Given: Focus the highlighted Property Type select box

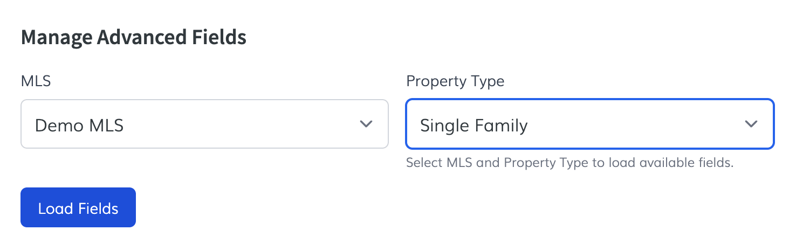Looking at the screenshot, I should tap(589, 124).
